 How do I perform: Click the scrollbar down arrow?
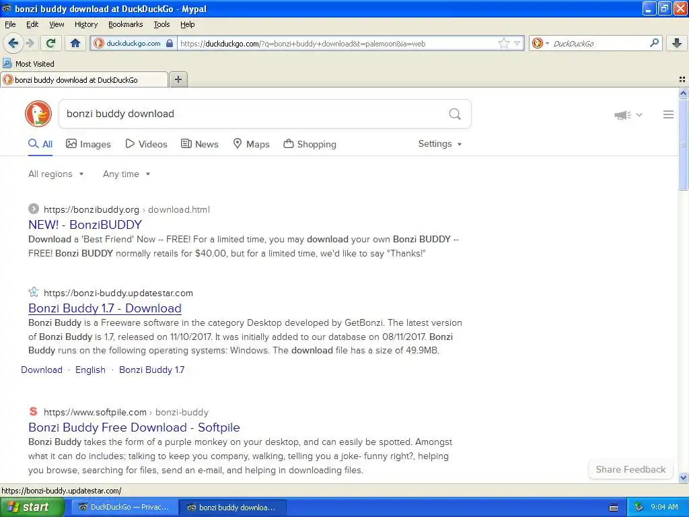click(x=683, y=477)
